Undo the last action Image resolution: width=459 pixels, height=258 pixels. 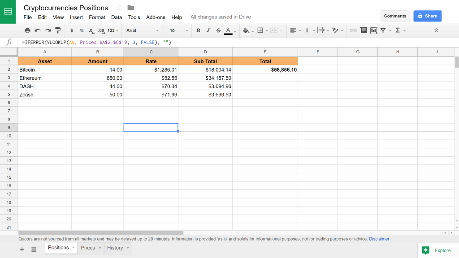pos(38,30)
